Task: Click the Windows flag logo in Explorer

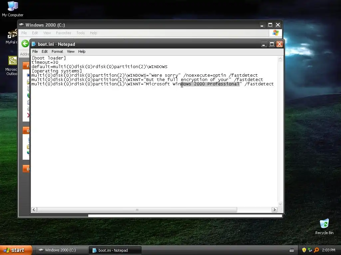Action: pos(275,33)
